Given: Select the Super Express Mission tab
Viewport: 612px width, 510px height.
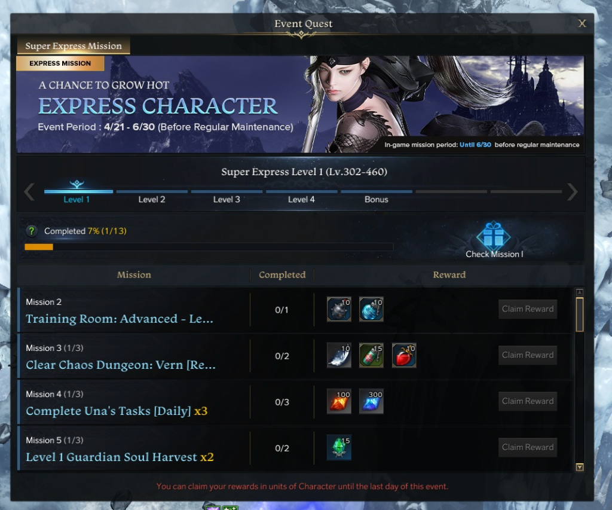Looking at the screenshot, I should click(74, 45).
